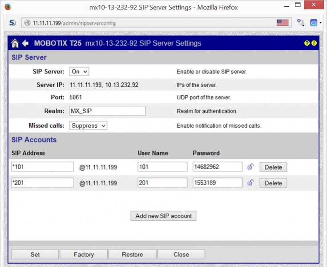This screenshot has width=327, height=267.
Task: Click the SIP Accounts section heading
Action: [x=34, y=140]
